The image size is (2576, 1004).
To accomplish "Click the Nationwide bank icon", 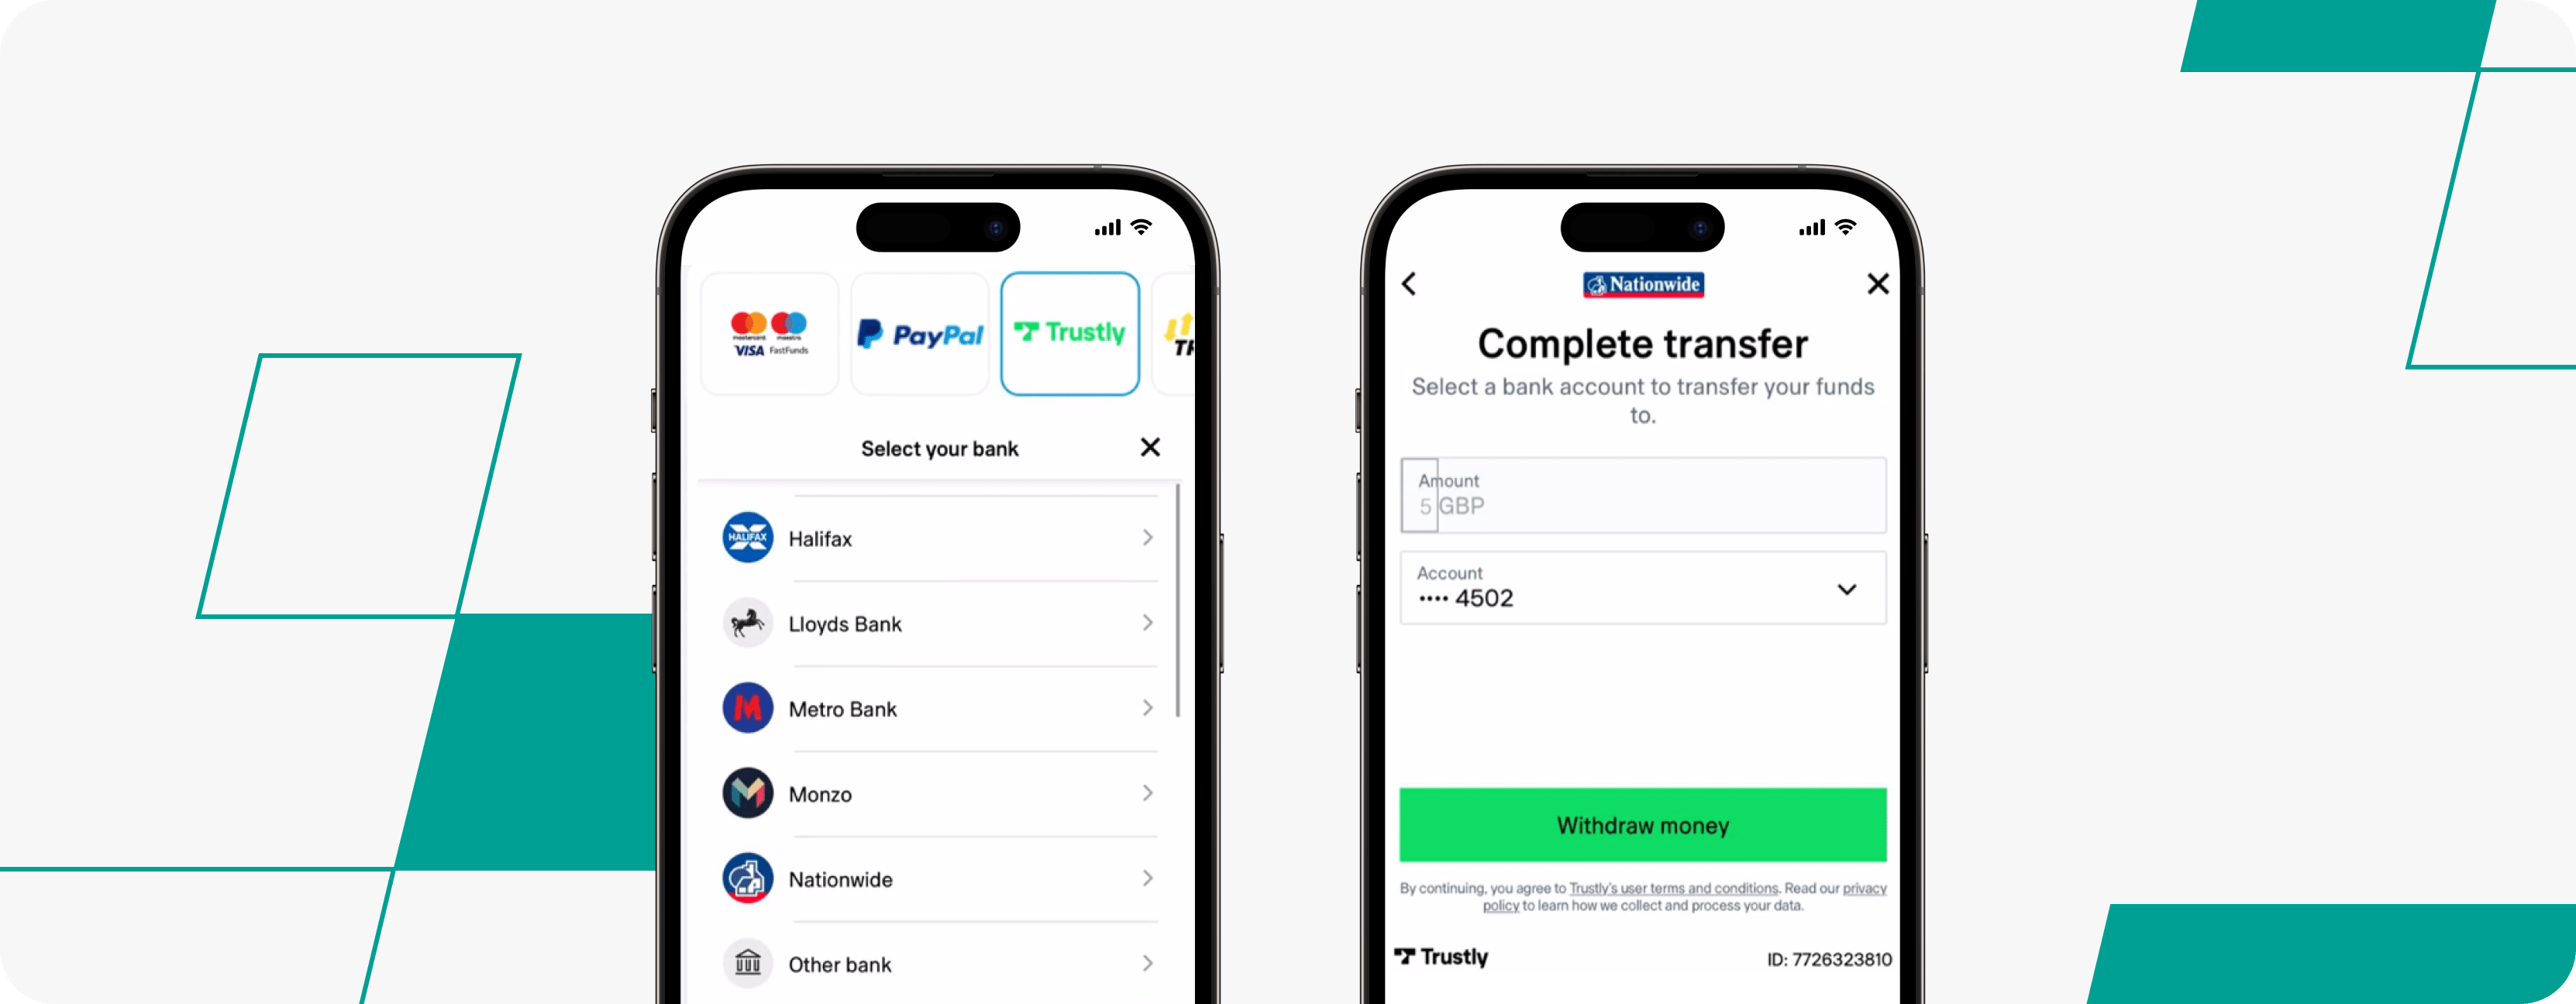I will [x=754, y=878].
